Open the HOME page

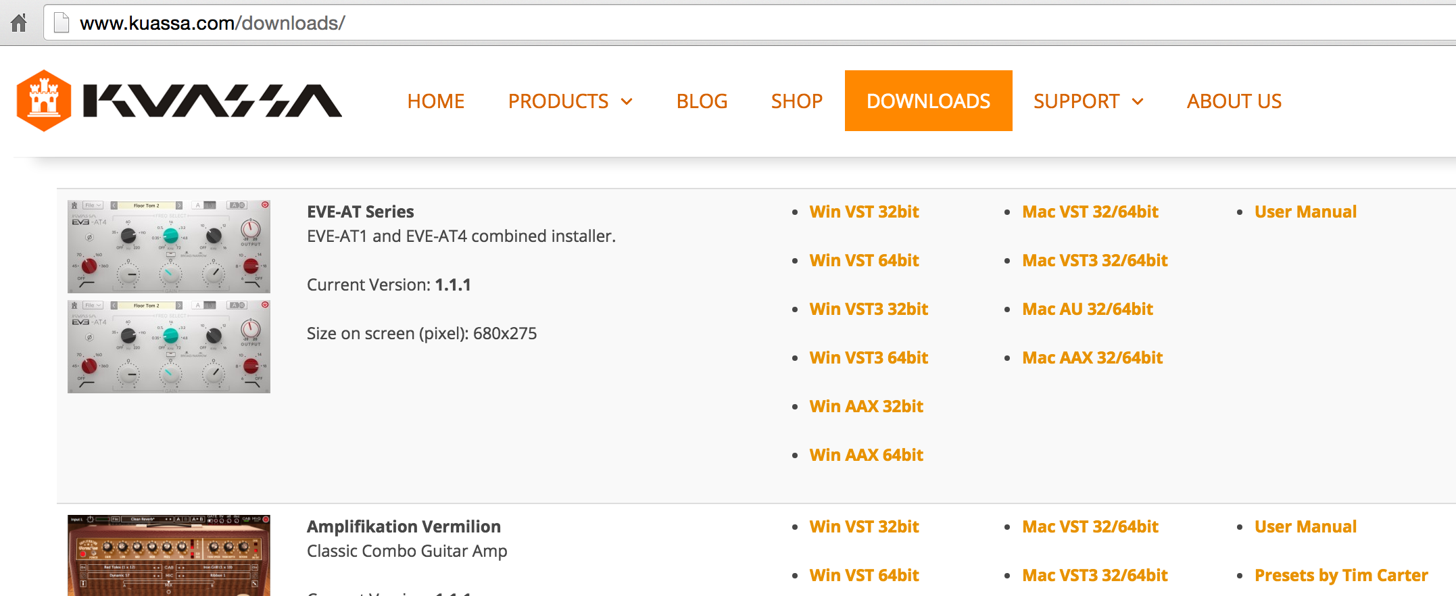point(436,101)
